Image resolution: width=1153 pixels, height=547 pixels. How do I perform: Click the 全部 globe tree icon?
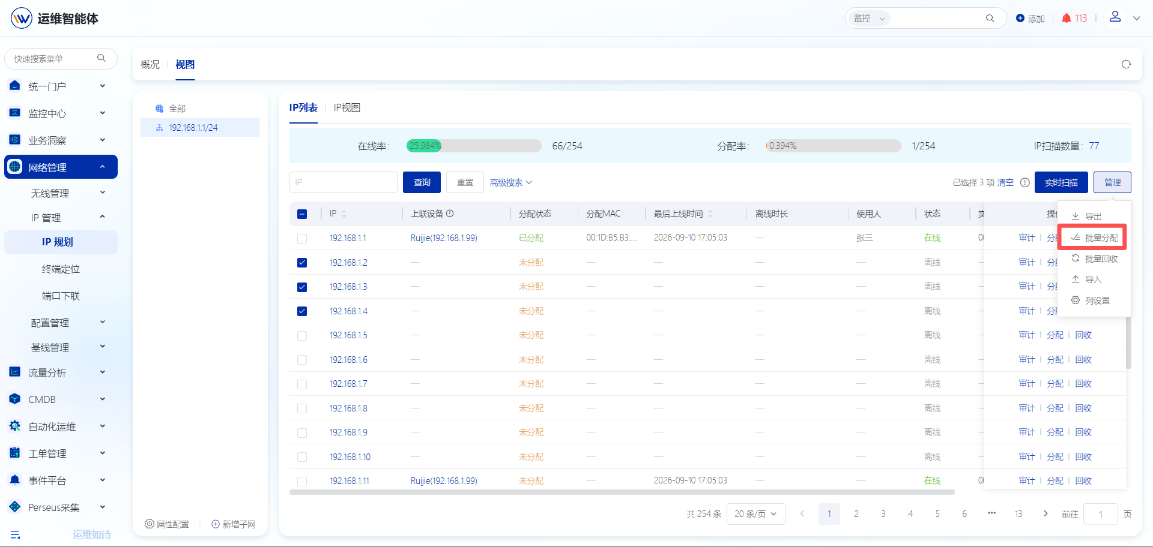(x=159, y=109)
